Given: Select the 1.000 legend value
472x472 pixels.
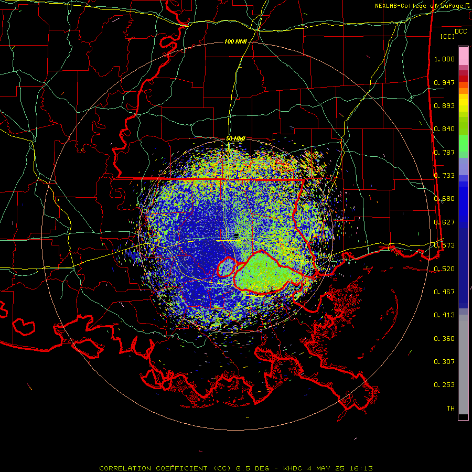Looking at the screenshot, I should [x=444, y=59].
